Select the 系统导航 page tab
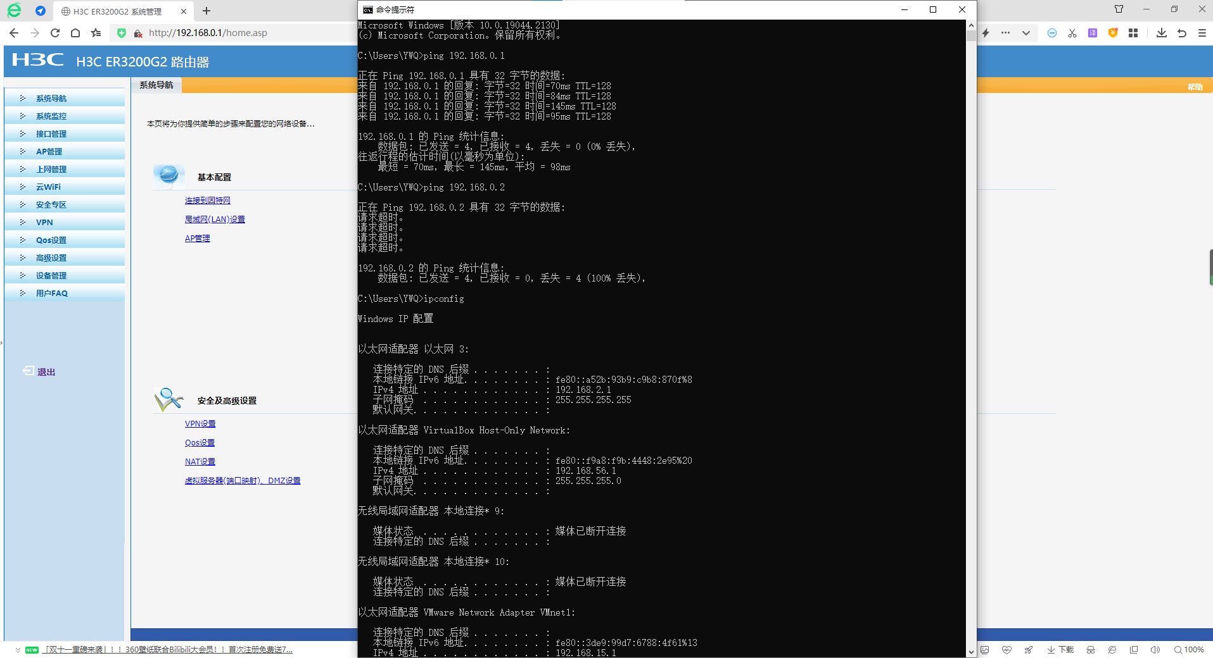1213x658 pixels. point(156,85)
